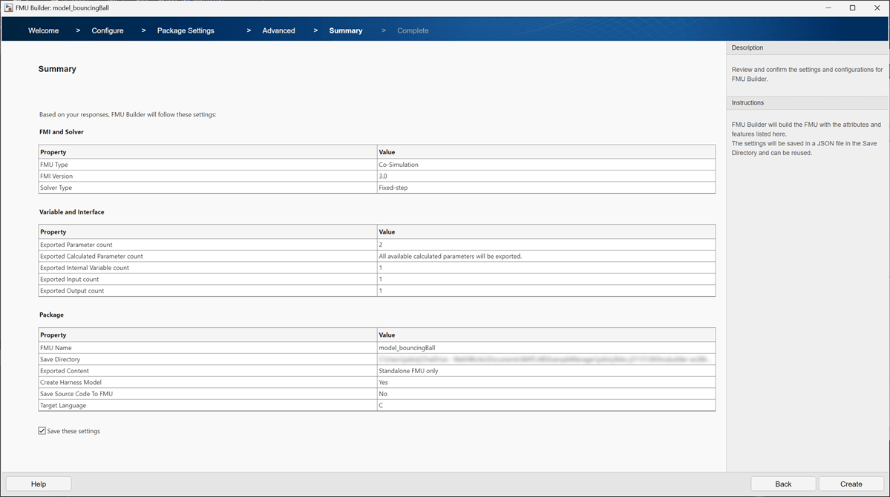Viewport: 890px width, 497px height.
Task: Go to the Welcome step
Action: [43, 30]
